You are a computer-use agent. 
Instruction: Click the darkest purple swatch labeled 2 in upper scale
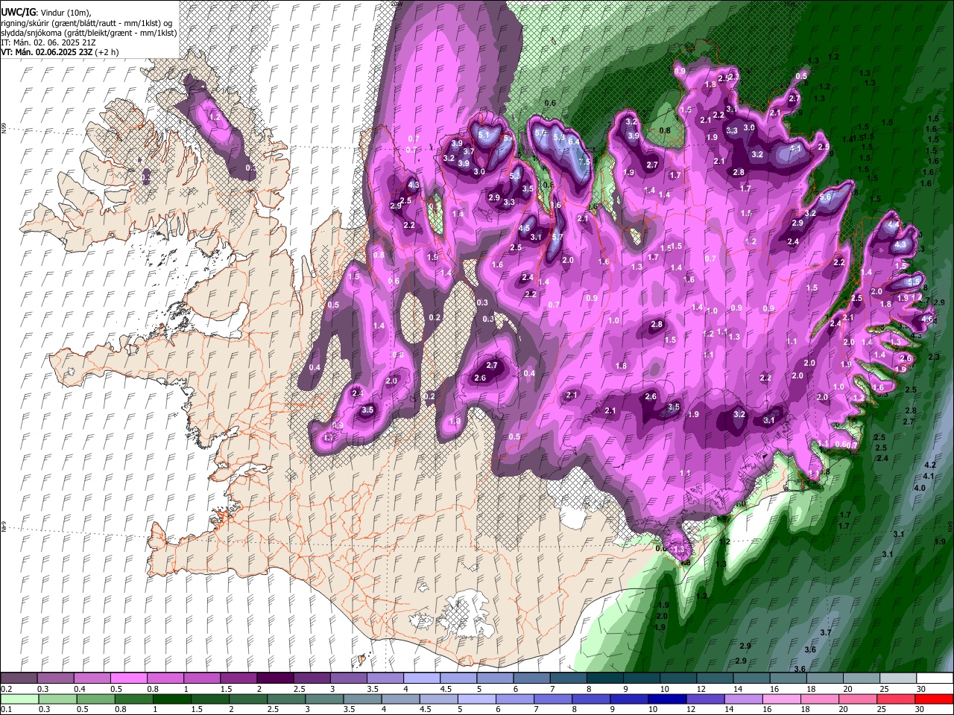point(274,678)
